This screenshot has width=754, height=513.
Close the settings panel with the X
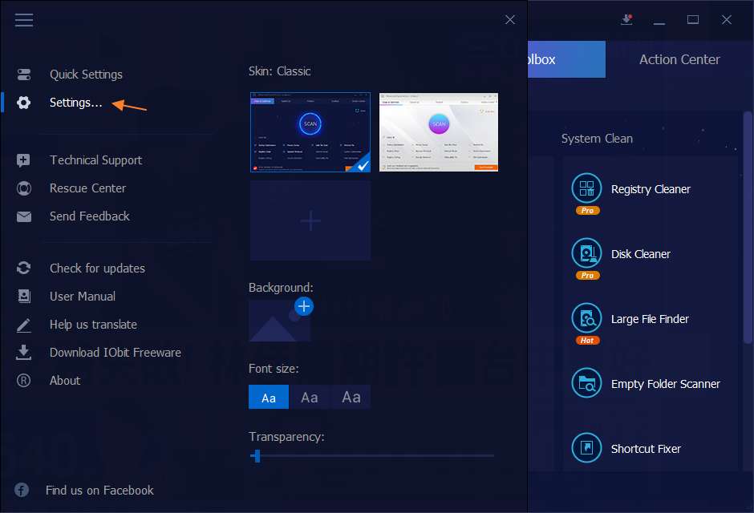[x=510, y=20]
